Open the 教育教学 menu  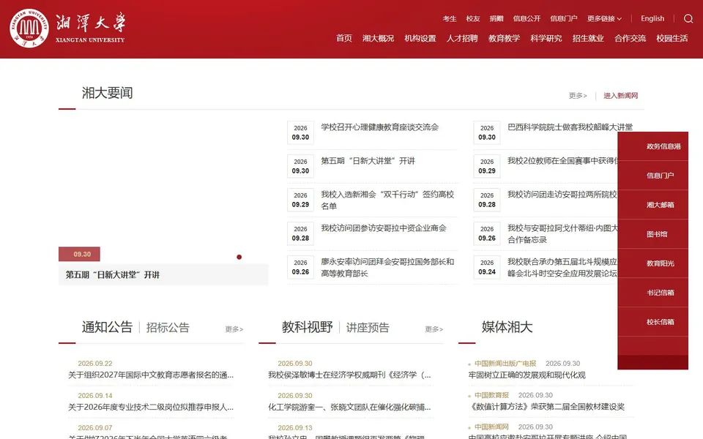[x=504, y=39]
